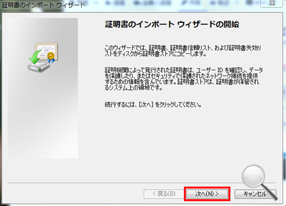286x206 pixels.
Task: Click the blurred toolbar behind the dialog title
Action: 172,4
